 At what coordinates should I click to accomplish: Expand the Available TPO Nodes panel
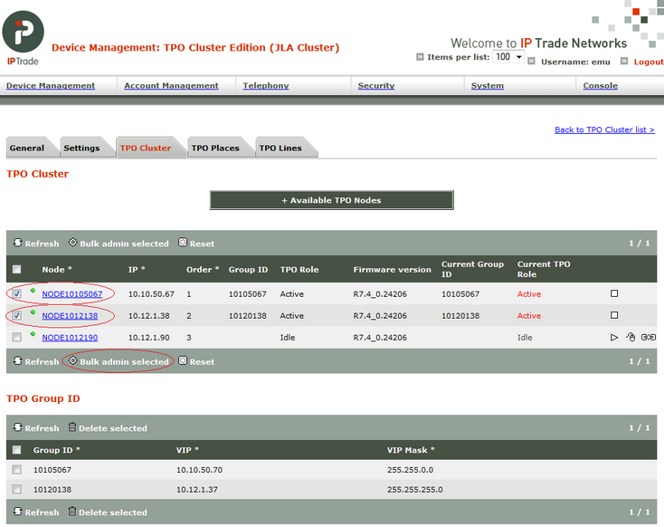332,200
